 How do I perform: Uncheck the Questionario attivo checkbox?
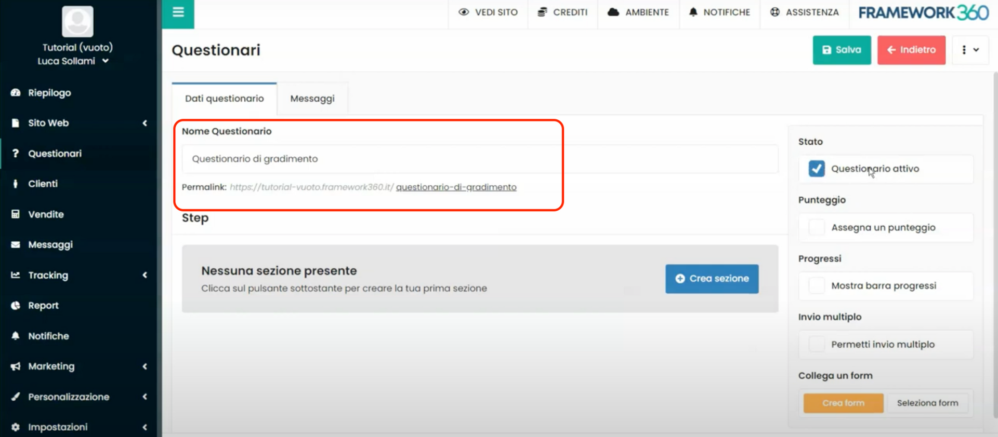click(x=816, y=169)
